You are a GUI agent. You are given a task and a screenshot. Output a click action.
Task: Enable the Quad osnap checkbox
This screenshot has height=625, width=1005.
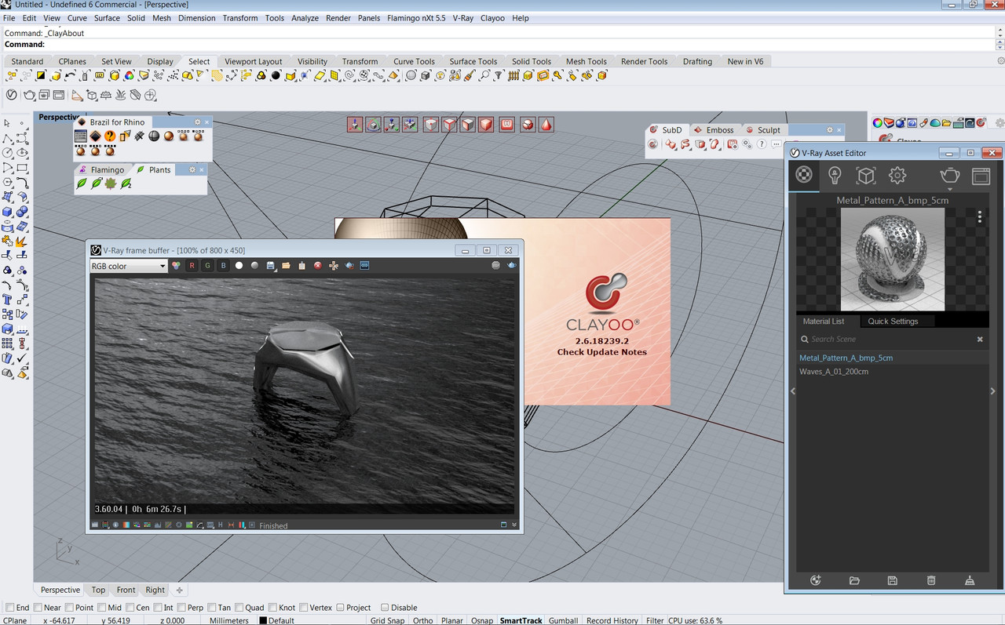[x=239, y=608]
